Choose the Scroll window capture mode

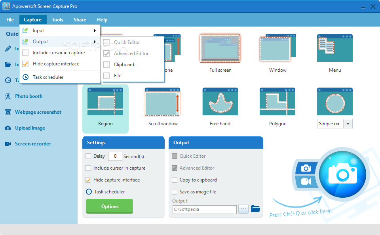pos(163,102)
